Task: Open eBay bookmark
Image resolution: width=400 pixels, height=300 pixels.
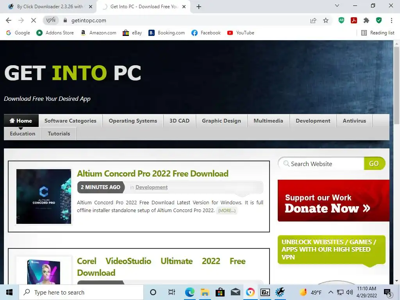Action: point(132,33)
